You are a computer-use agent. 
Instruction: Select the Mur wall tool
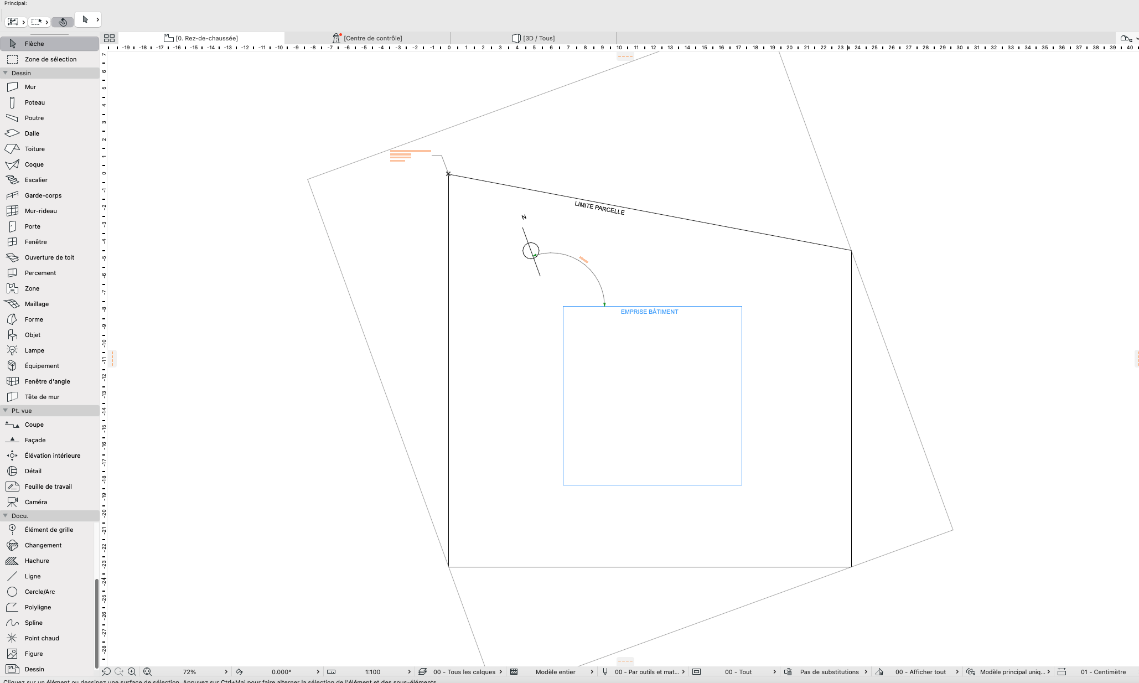point(50,87)
